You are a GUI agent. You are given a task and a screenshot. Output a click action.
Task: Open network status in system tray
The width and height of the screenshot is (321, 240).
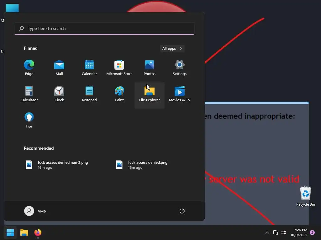tap(276, 232)
